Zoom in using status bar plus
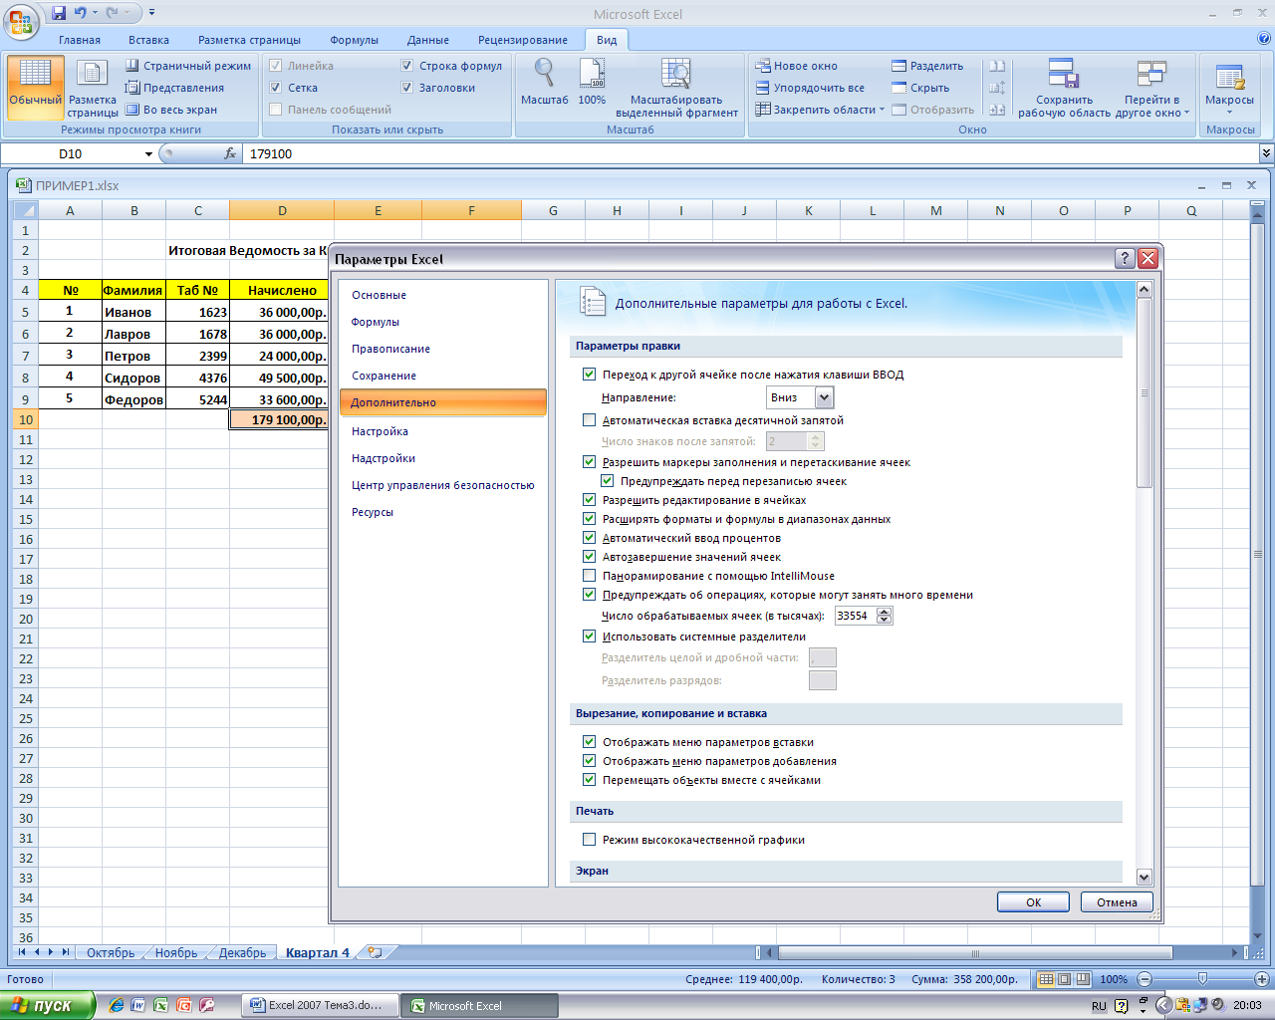 [x=1261, y=979]
